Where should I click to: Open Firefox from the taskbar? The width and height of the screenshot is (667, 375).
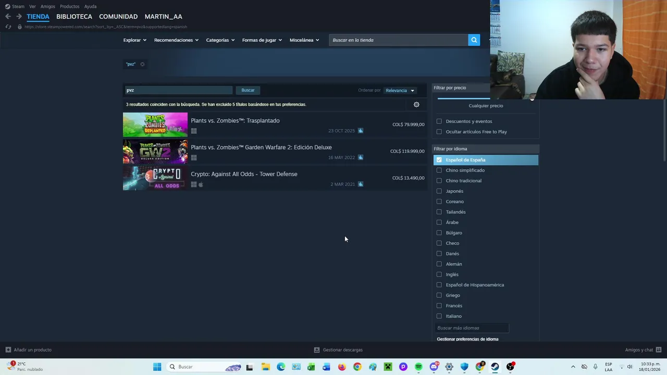(x=342, y=367)
